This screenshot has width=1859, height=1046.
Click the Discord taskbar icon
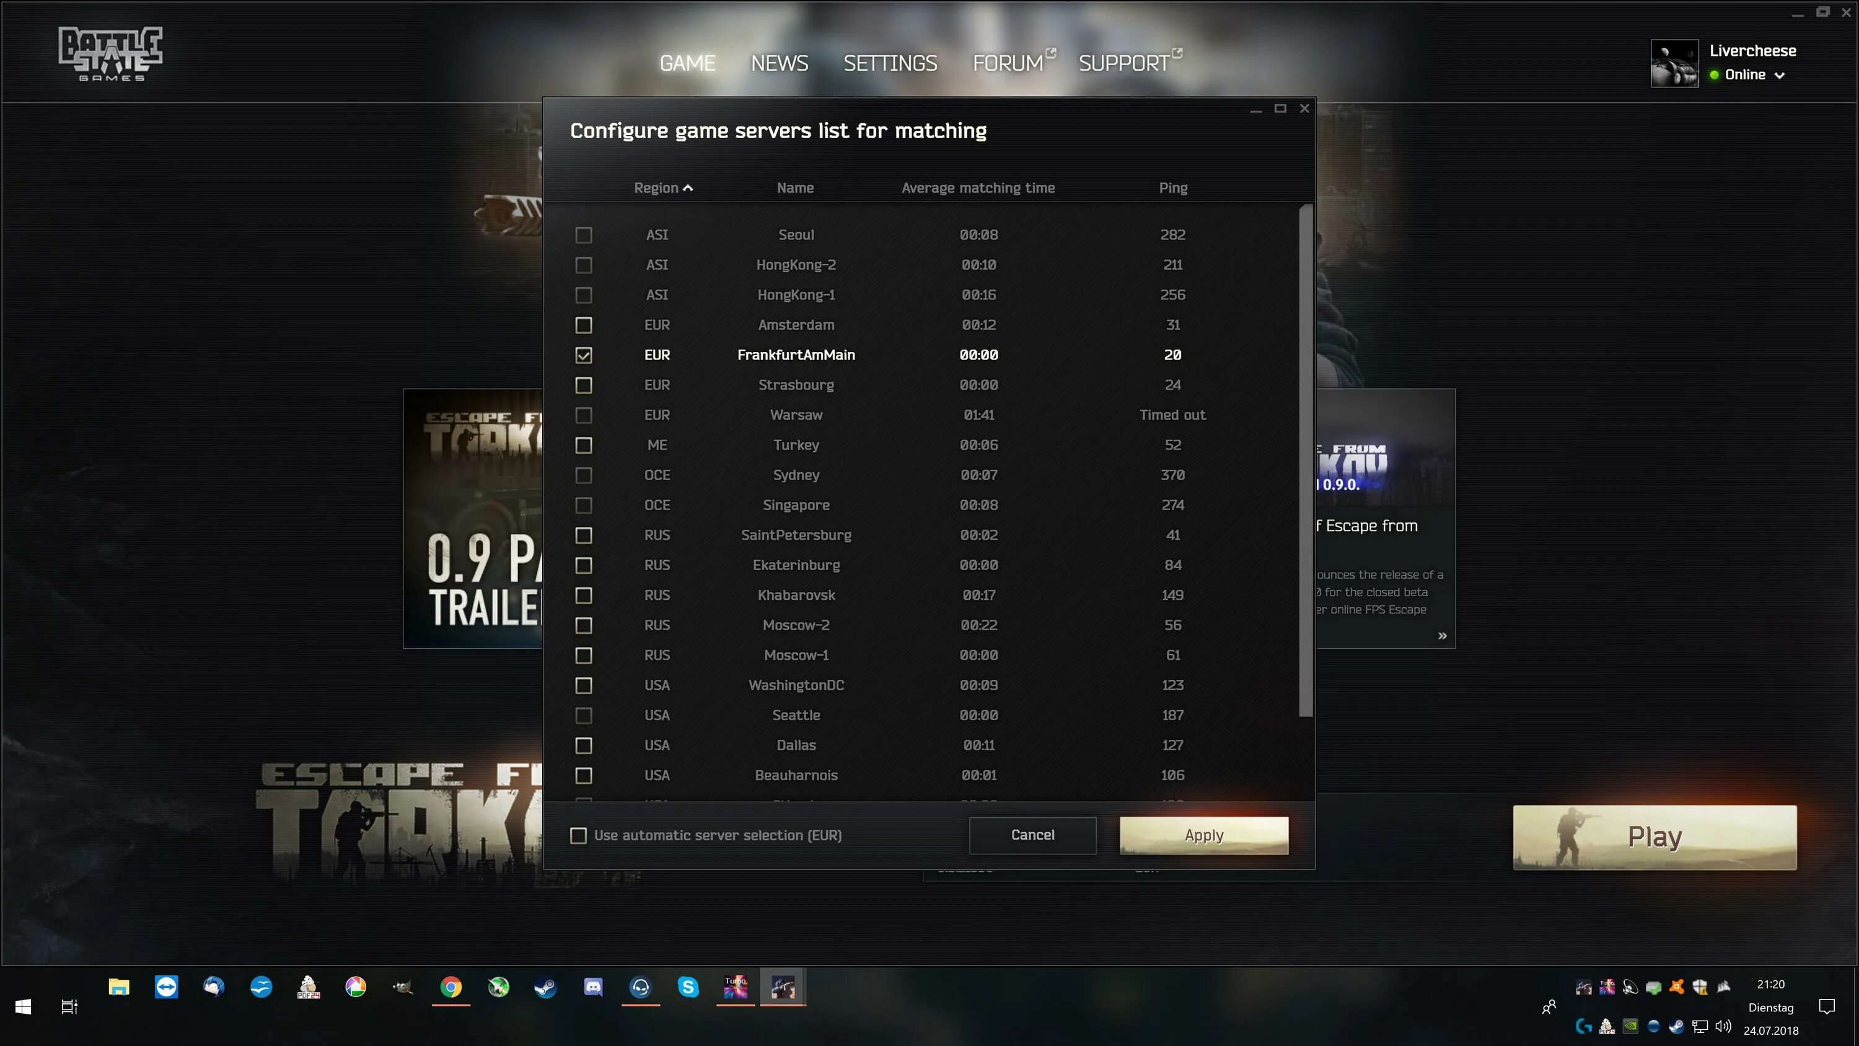coord(592,987)
